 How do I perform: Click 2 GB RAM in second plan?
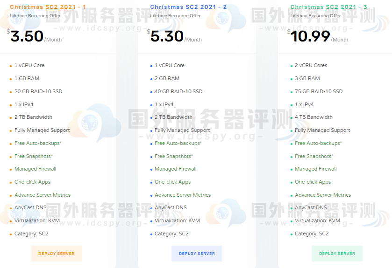point(167,78)
